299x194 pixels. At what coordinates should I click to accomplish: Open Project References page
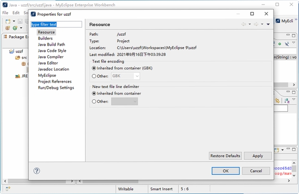[55, 81]
